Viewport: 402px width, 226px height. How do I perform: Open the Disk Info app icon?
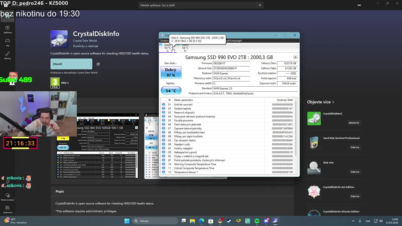click(x=314, y=167)
